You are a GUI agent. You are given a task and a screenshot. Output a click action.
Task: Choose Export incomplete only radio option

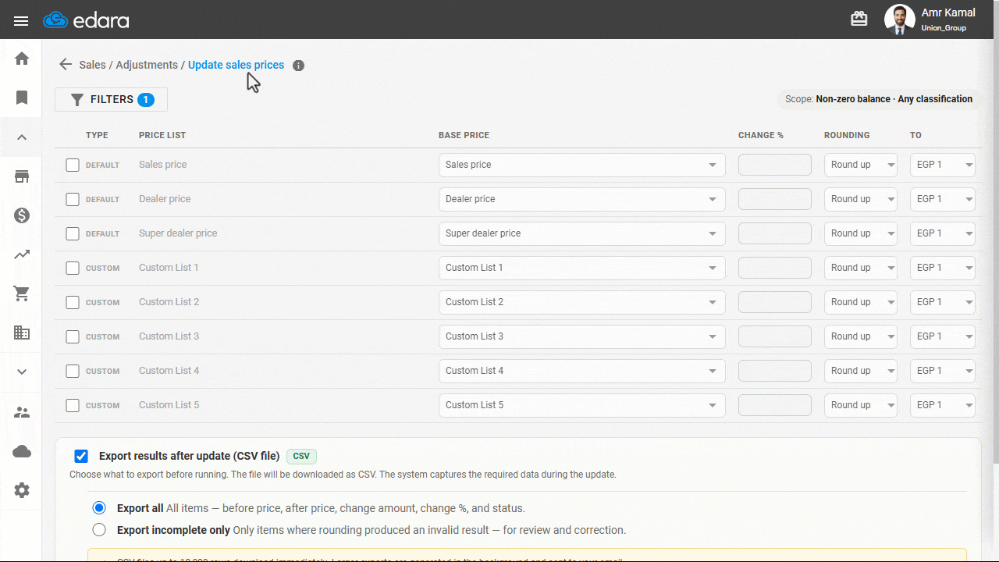99,530
